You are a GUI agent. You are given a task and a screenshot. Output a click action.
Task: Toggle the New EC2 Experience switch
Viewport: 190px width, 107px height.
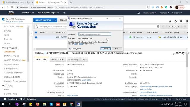tap(4, 19)
